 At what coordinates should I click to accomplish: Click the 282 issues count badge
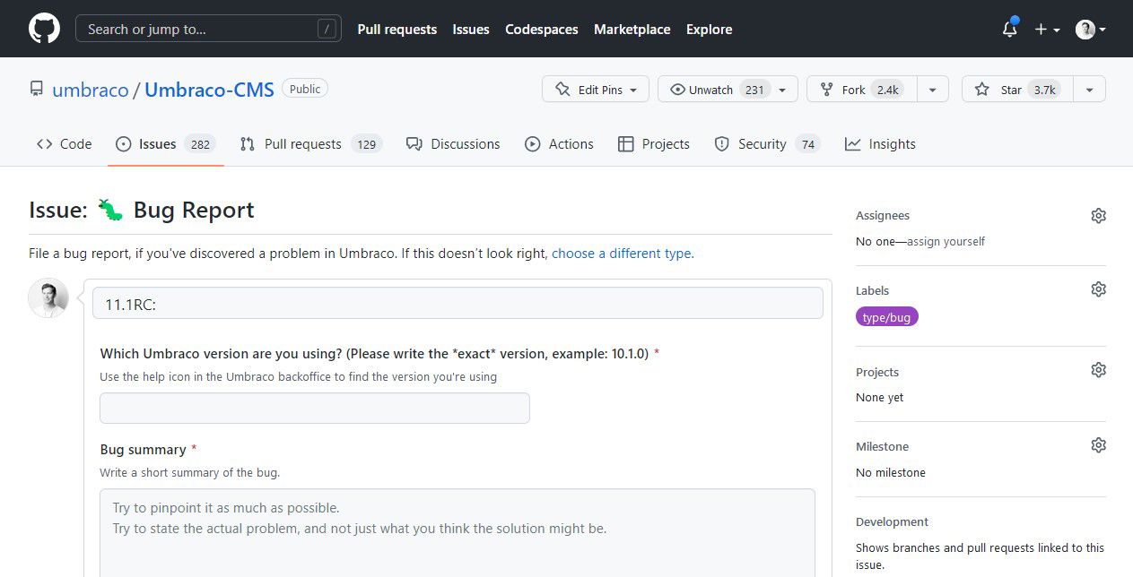[x=200, y=144]
